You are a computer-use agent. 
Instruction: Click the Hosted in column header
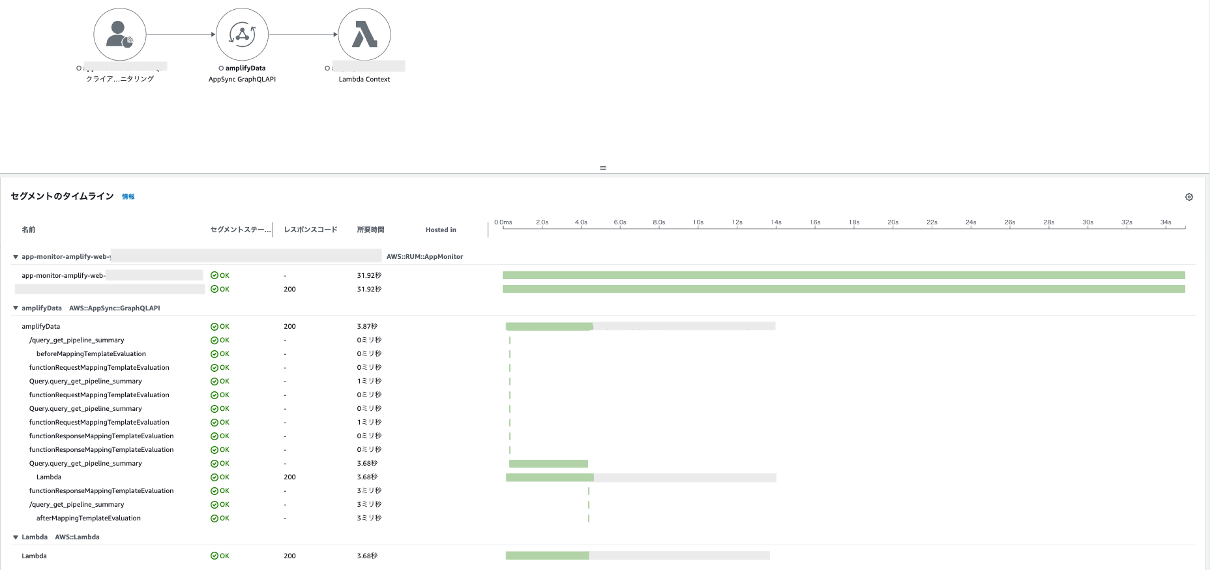pyautogui.click(x=441, y=230)
